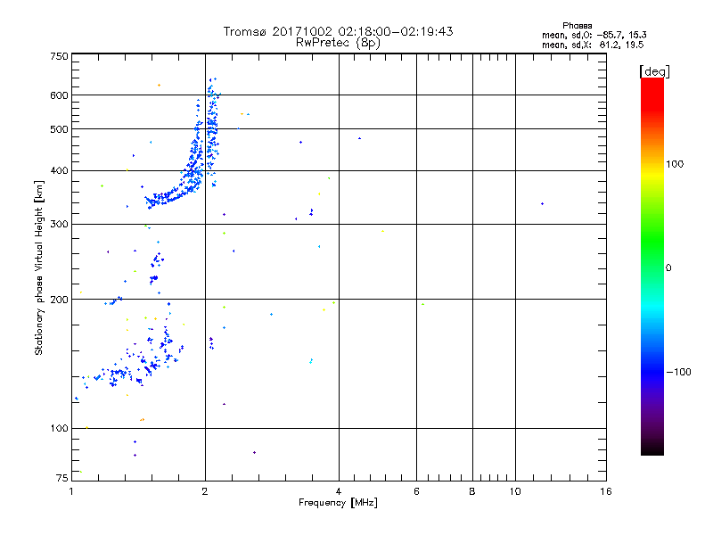Click the x-axis '16' tick label
This screenshot has height=535, width=713.
coord(606,491)
